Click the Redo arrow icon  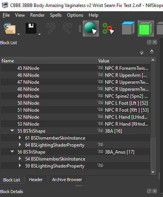(x=67, y=28)
